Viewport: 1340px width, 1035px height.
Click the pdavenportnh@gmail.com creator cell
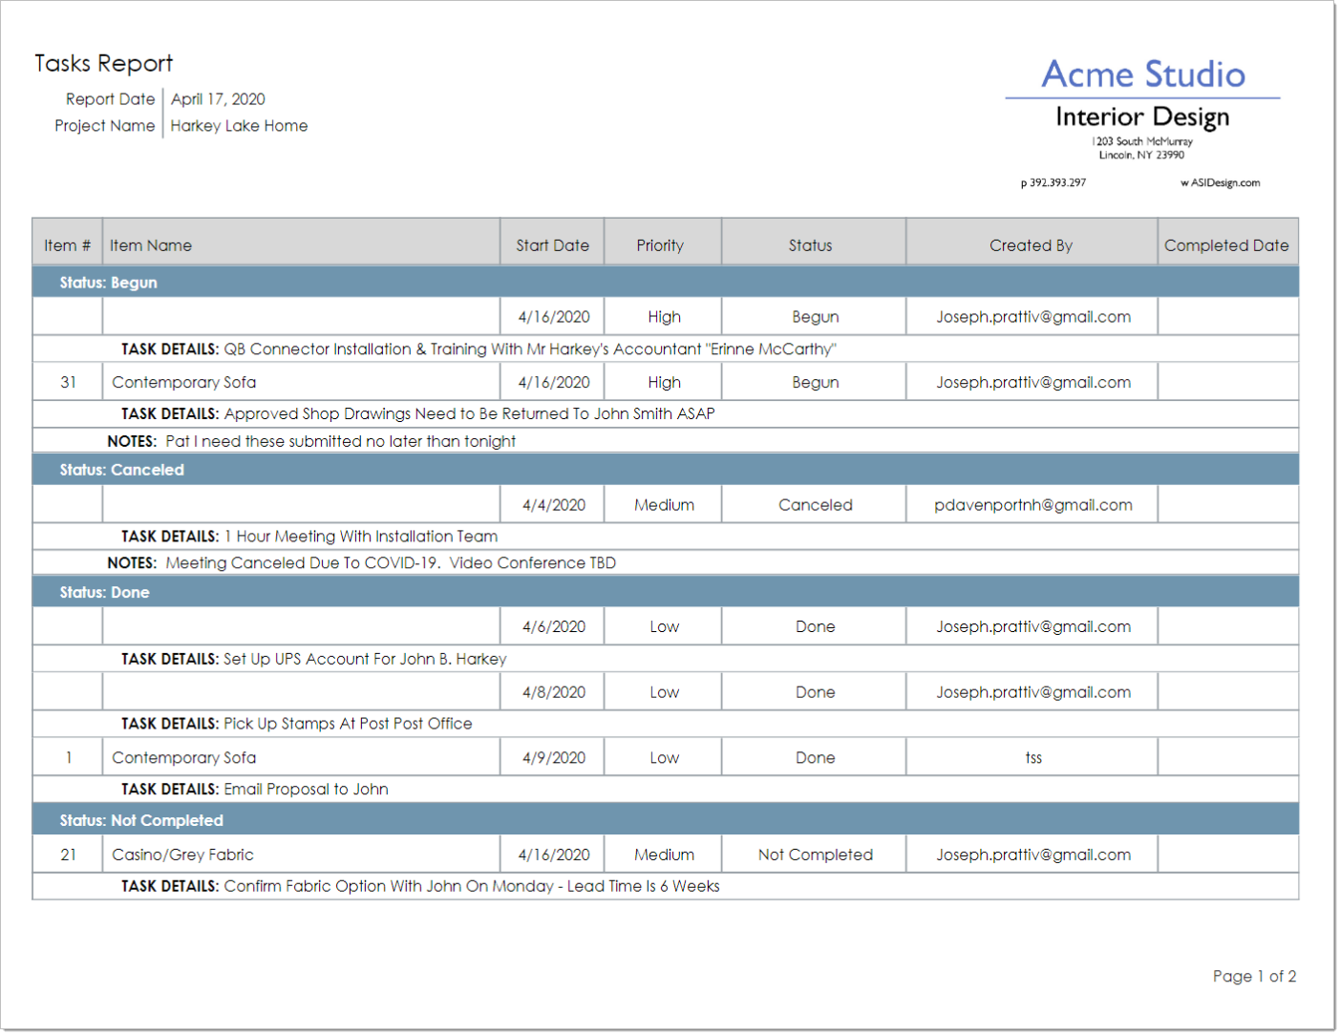(1032, 505)
